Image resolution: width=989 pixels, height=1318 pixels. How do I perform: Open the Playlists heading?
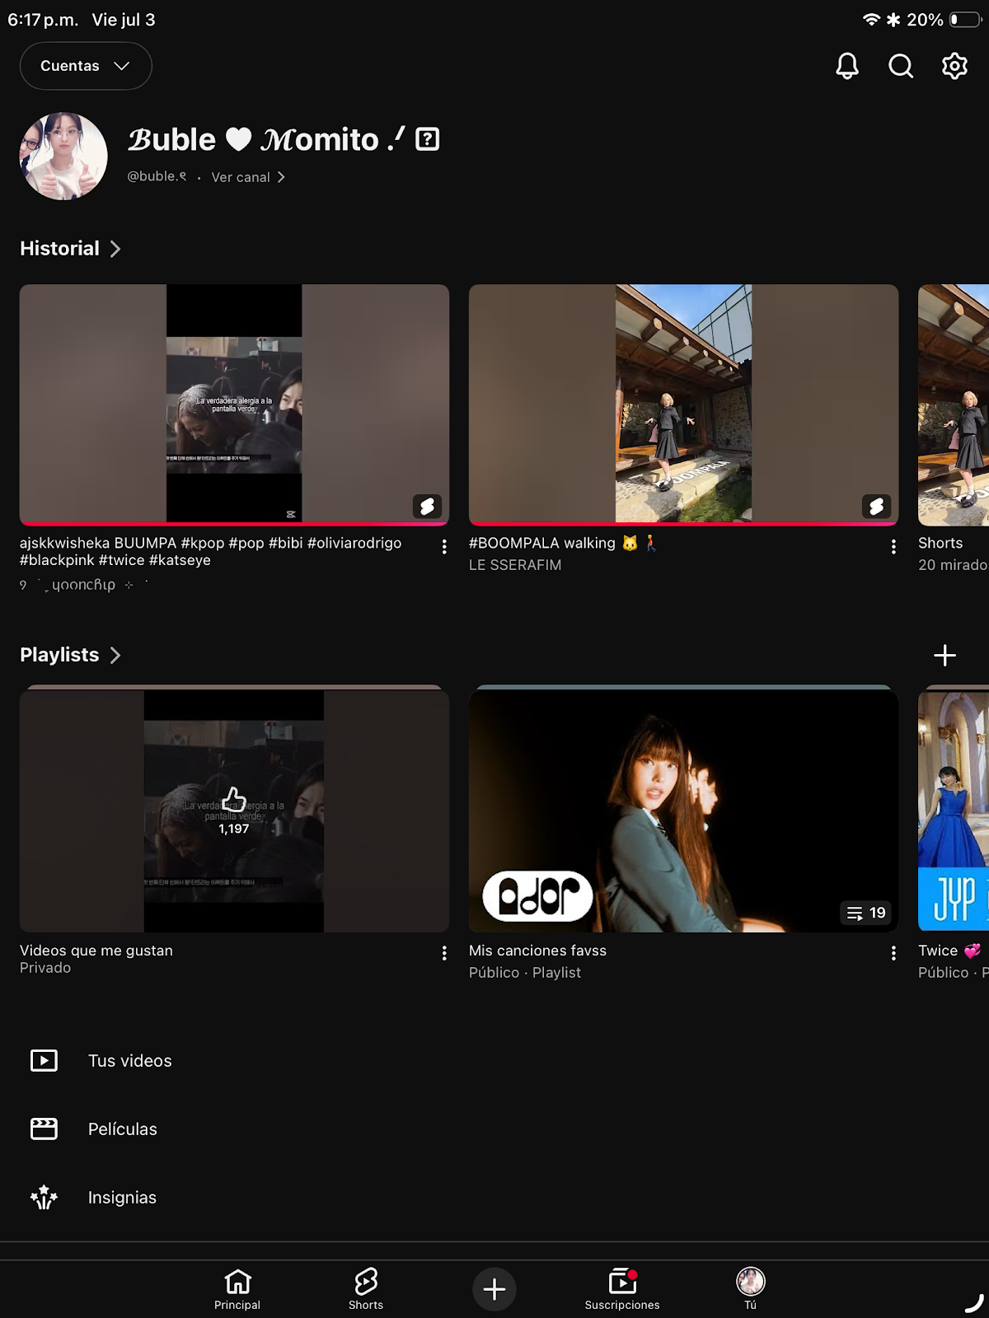click(59, 655)
